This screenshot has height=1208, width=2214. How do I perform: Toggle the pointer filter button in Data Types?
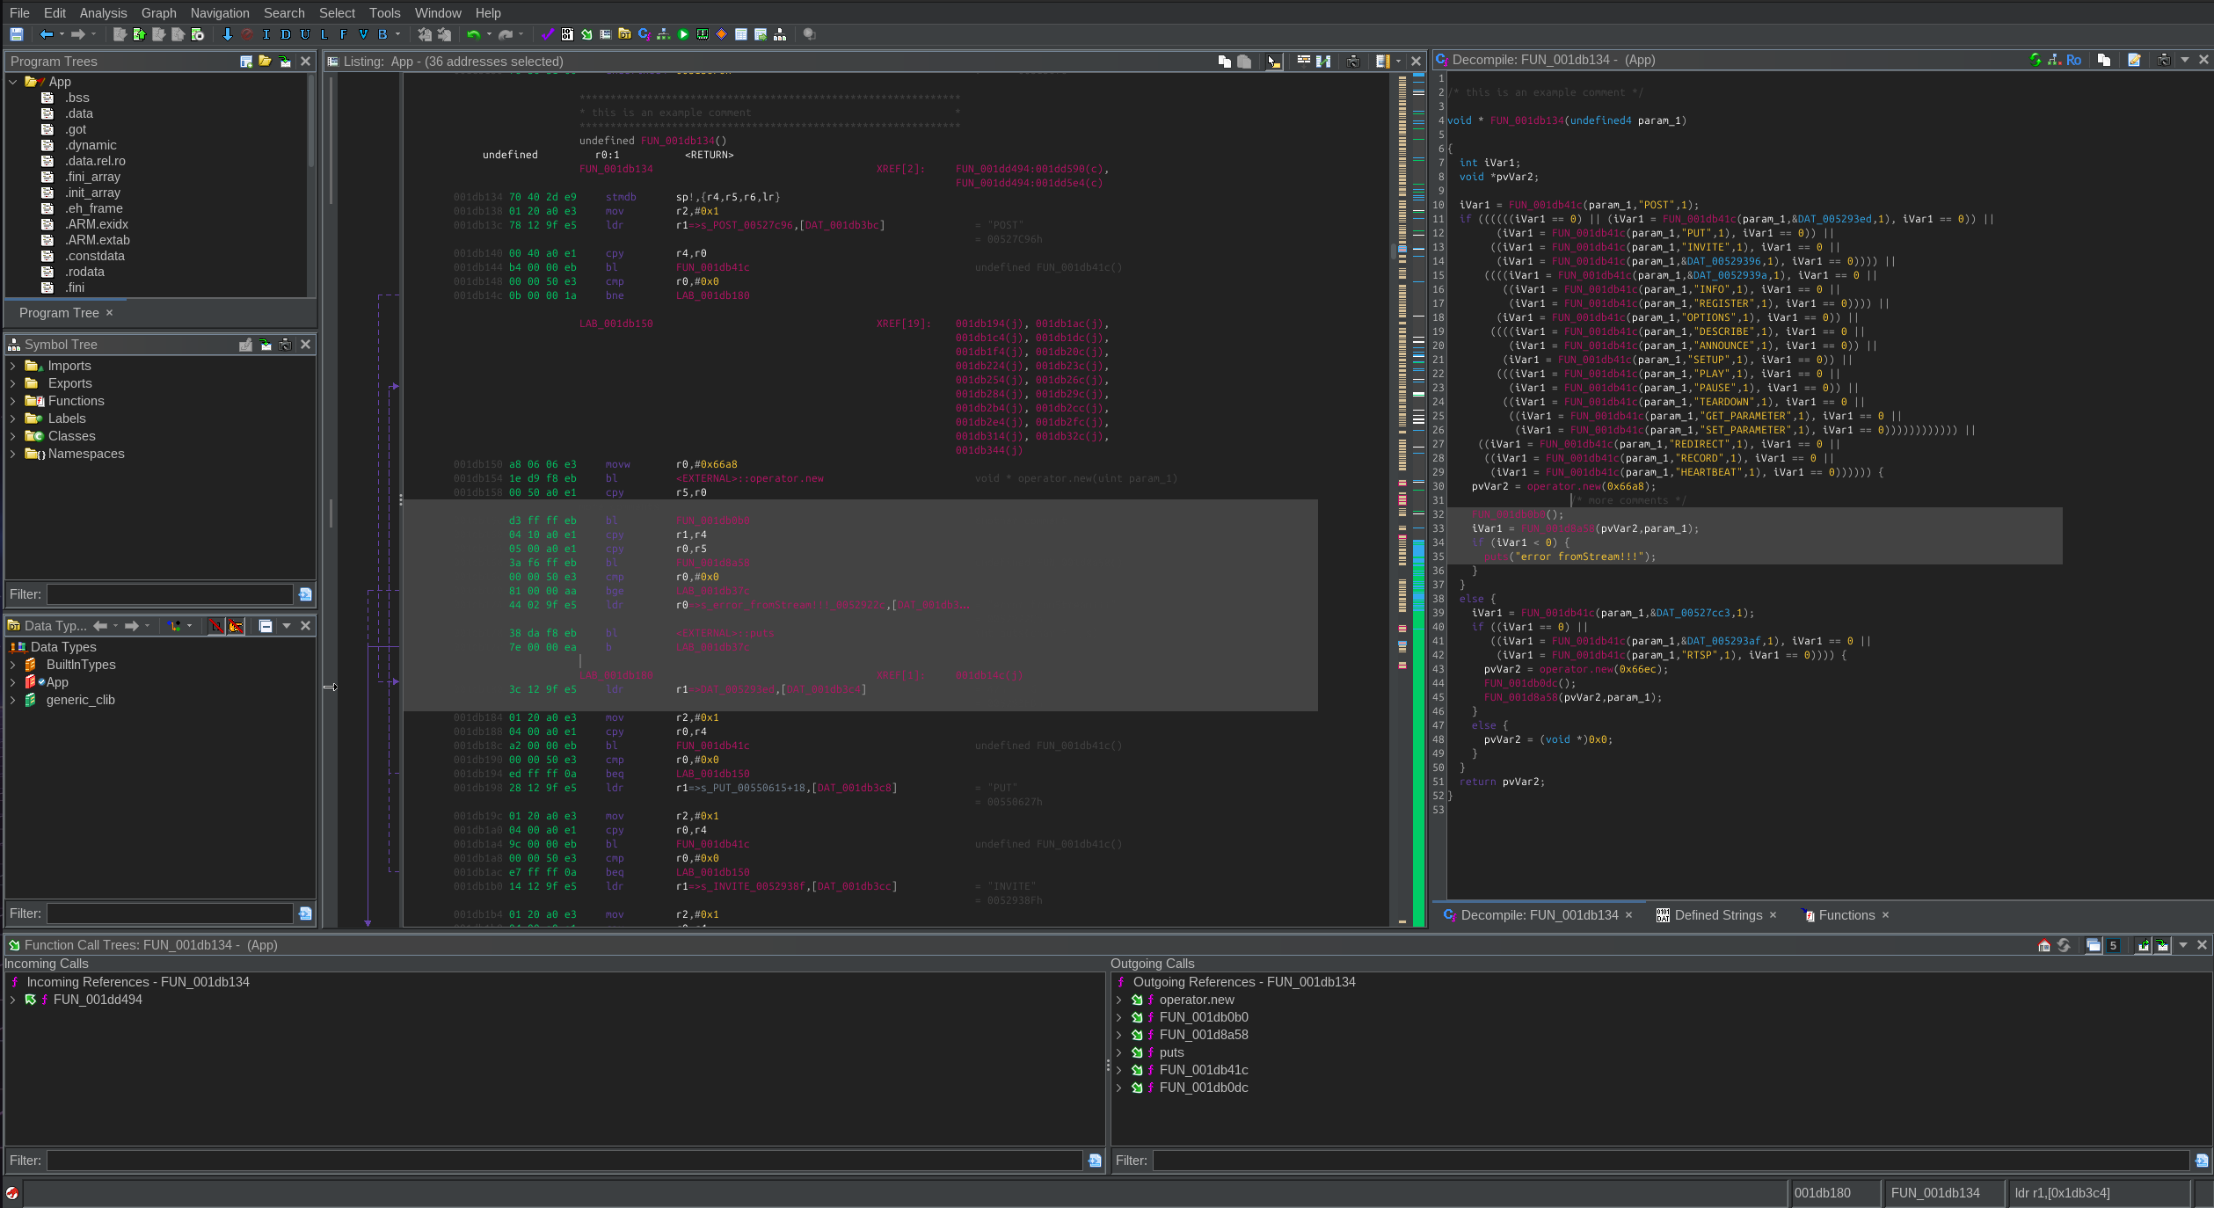236,626
